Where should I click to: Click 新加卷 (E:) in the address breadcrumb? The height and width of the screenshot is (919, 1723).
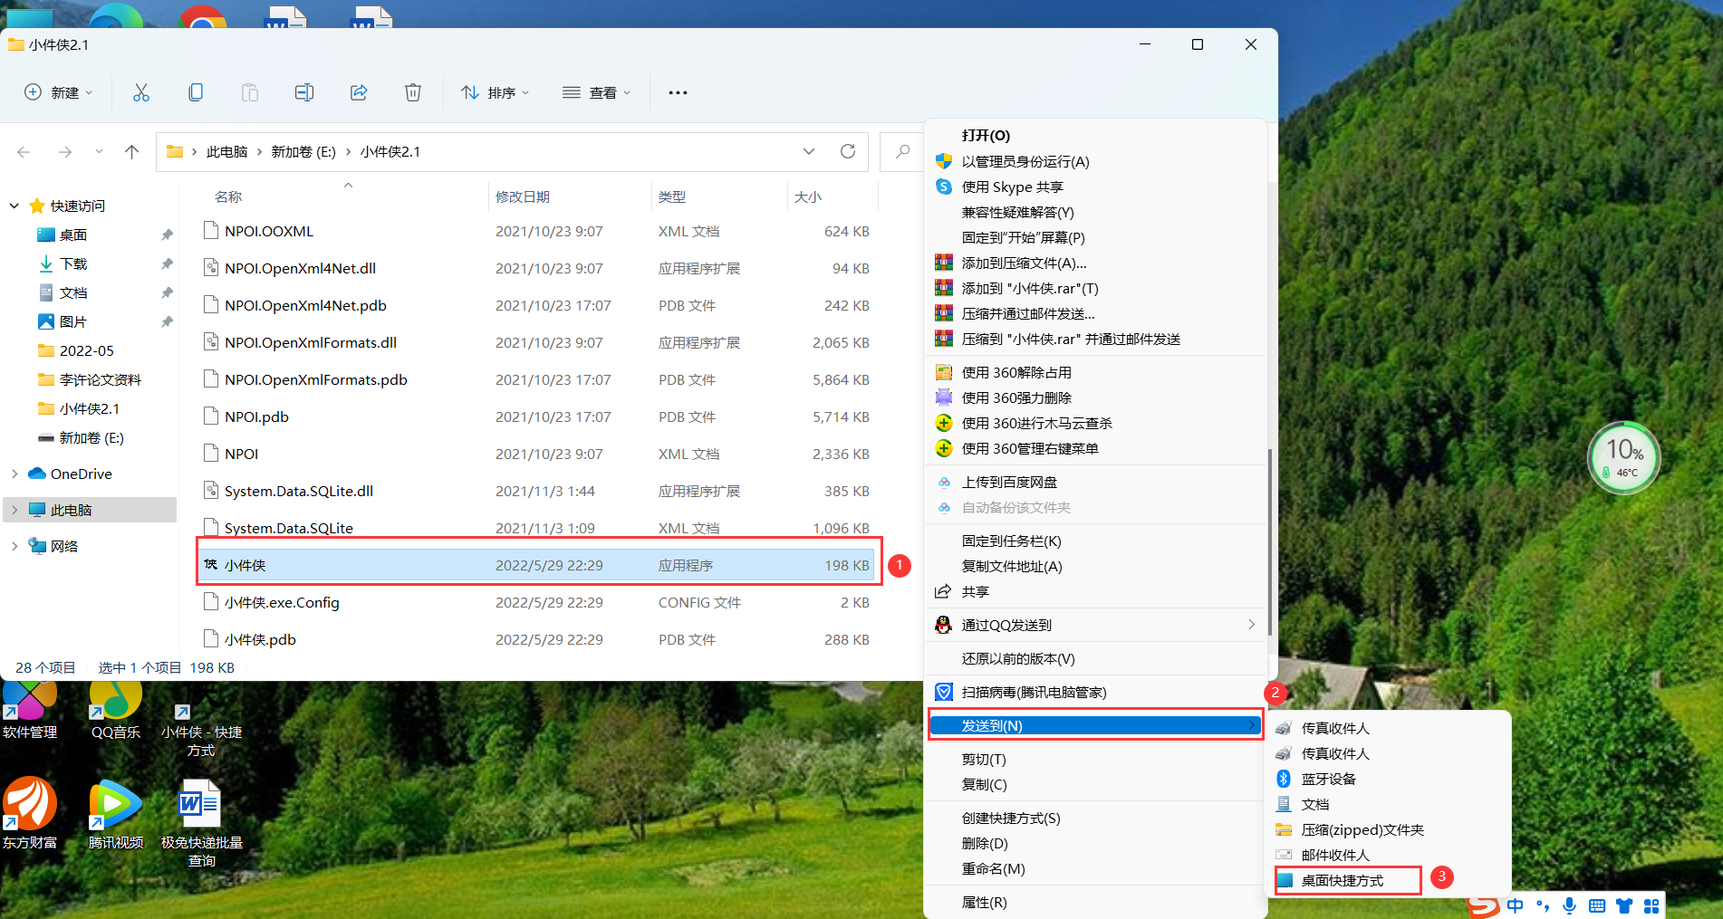[x=303, y=152]
